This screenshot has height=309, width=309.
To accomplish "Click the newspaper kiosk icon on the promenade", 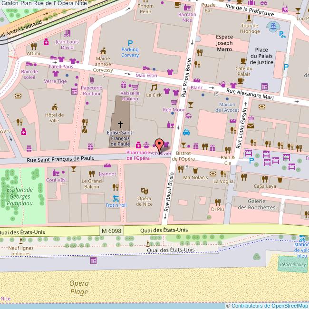I will [x=93, y=261].
